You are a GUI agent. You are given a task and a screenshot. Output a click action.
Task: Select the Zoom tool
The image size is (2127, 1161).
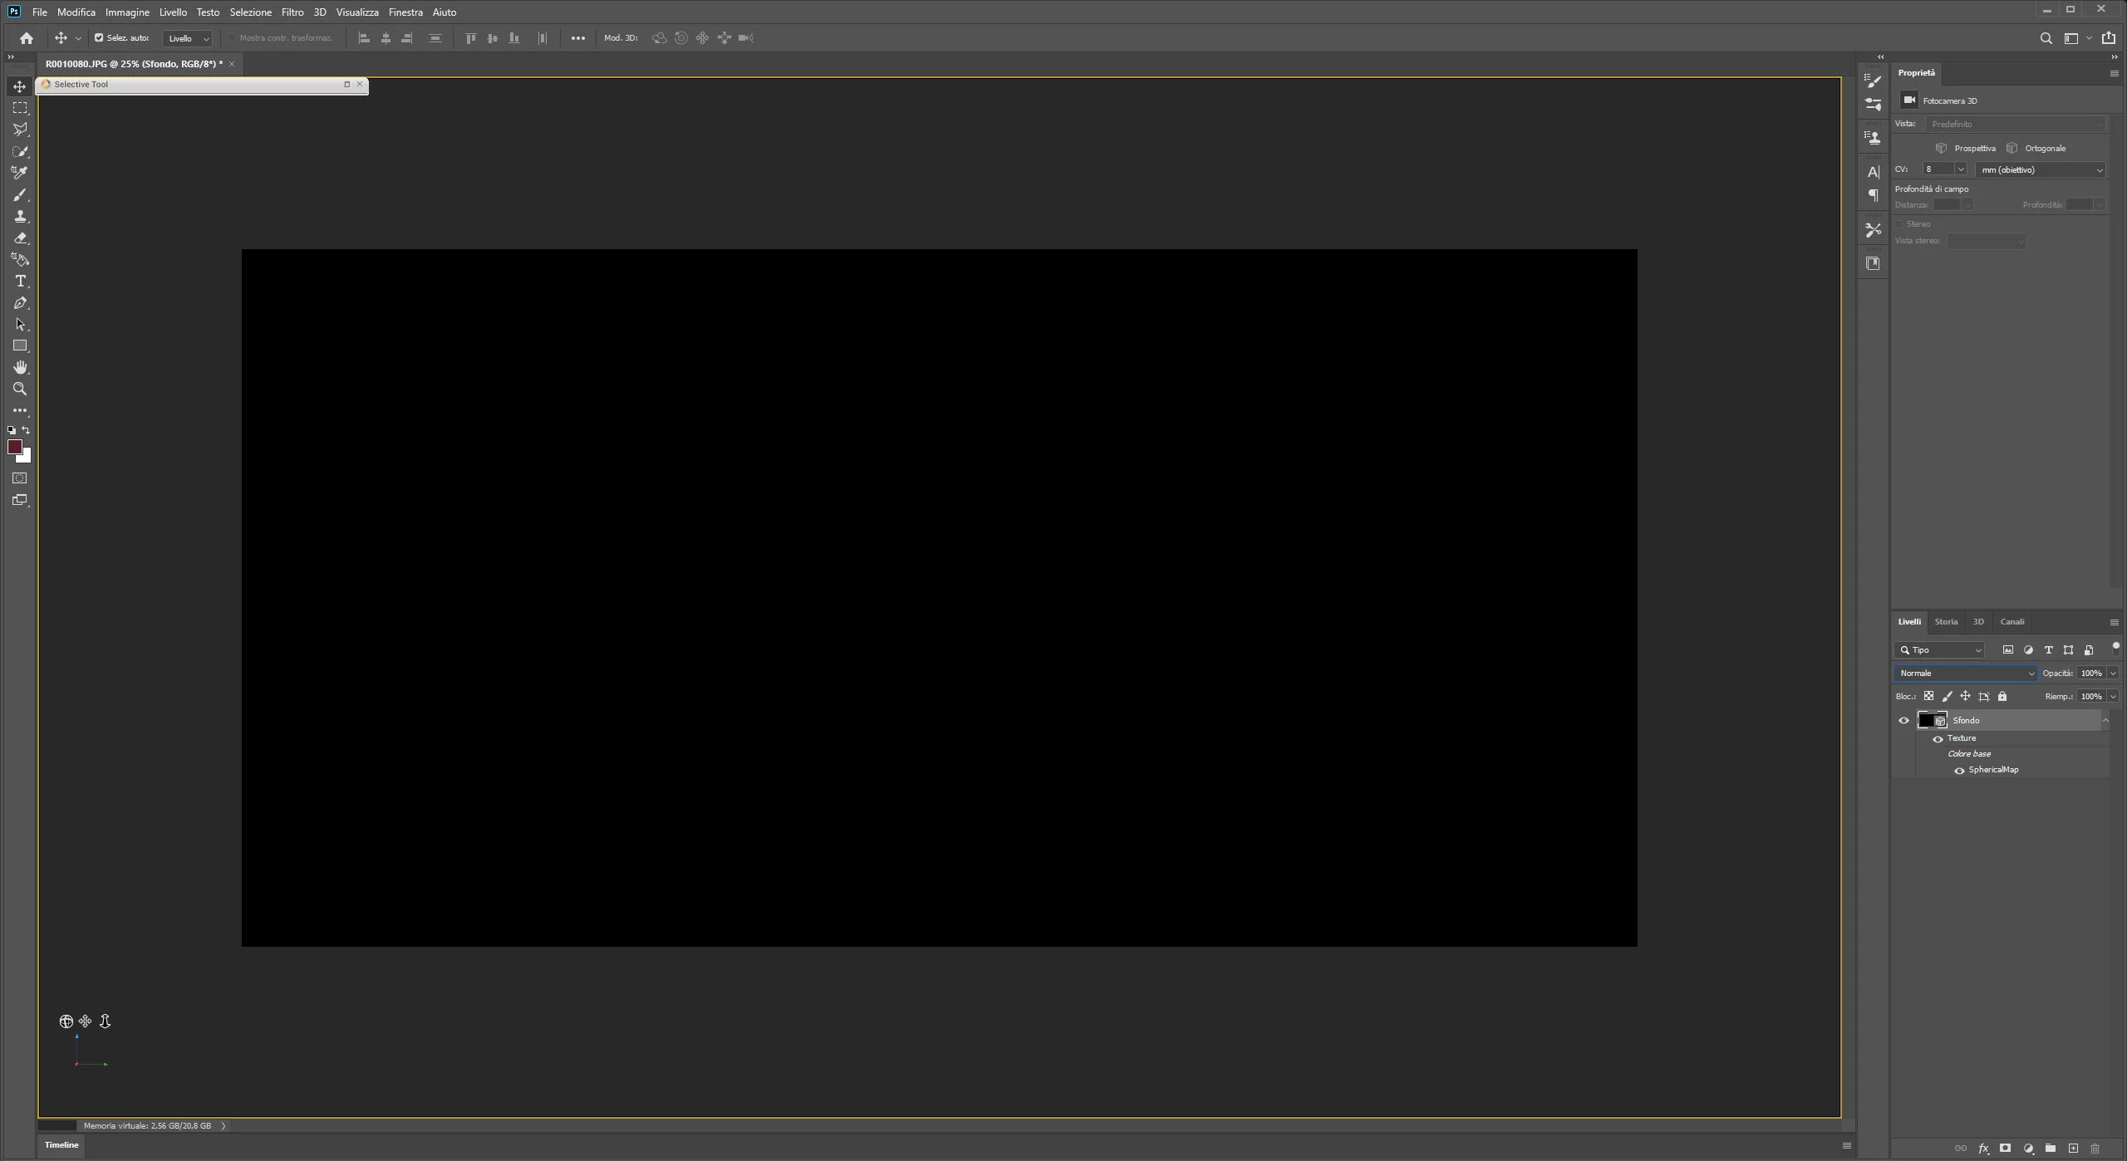pos(20,389)
